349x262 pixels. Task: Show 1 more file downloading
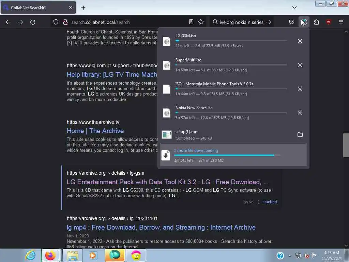[233, 155]
